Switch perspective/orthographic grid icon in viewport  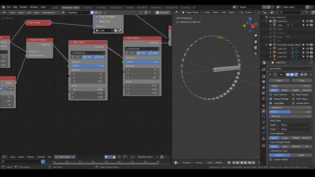click(x=255, y=54)
